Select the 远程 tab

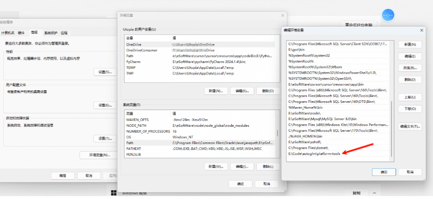[x=64, y=32]
